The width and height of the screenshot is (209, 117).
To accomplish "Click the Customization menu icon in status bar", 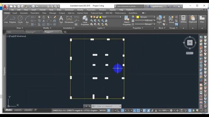I will point(206,110).
